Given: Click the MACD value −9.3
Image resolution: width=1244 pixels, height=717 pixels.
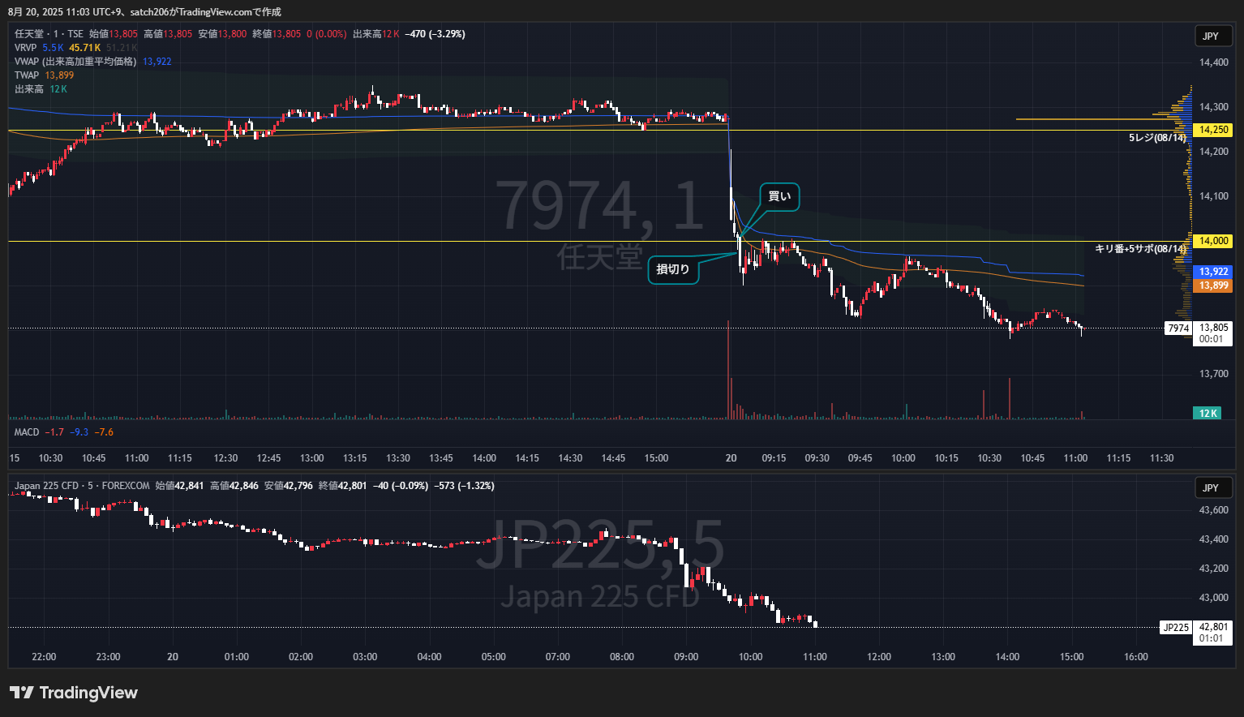Looking at the screenshot, I should [79, 432].
